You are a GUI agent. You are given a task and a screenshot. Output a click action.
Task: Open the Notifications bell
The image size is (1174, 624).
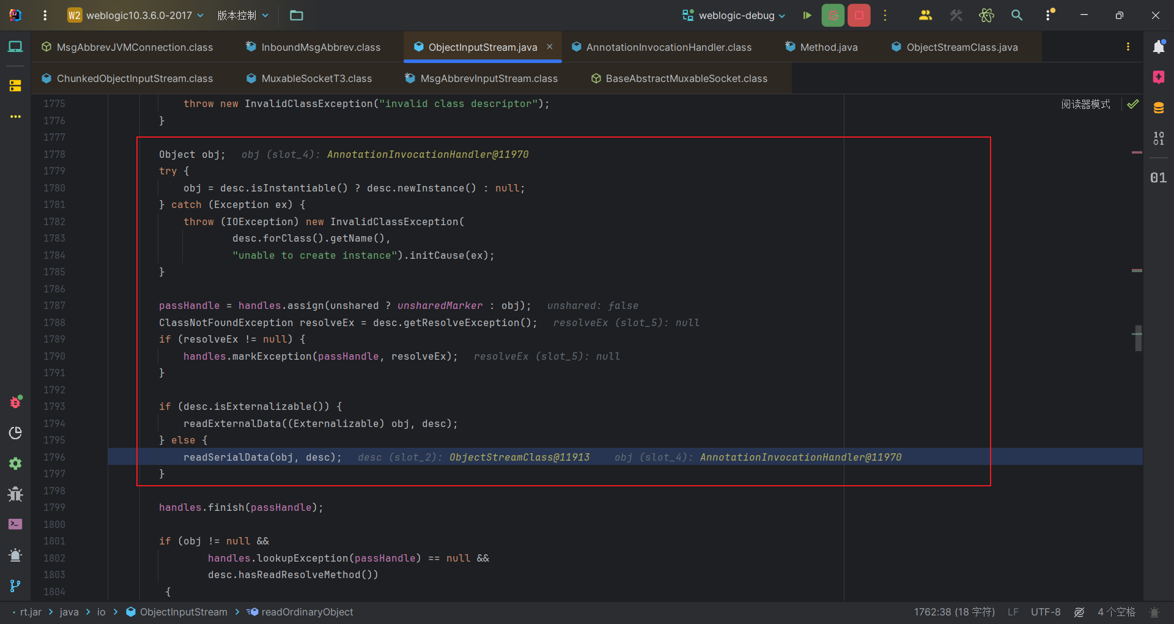(x=1159, y=46)
